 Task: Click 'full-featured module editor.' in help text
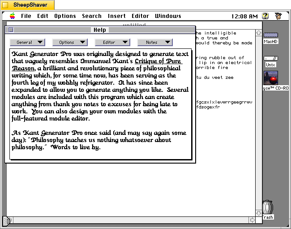(51, 118)
